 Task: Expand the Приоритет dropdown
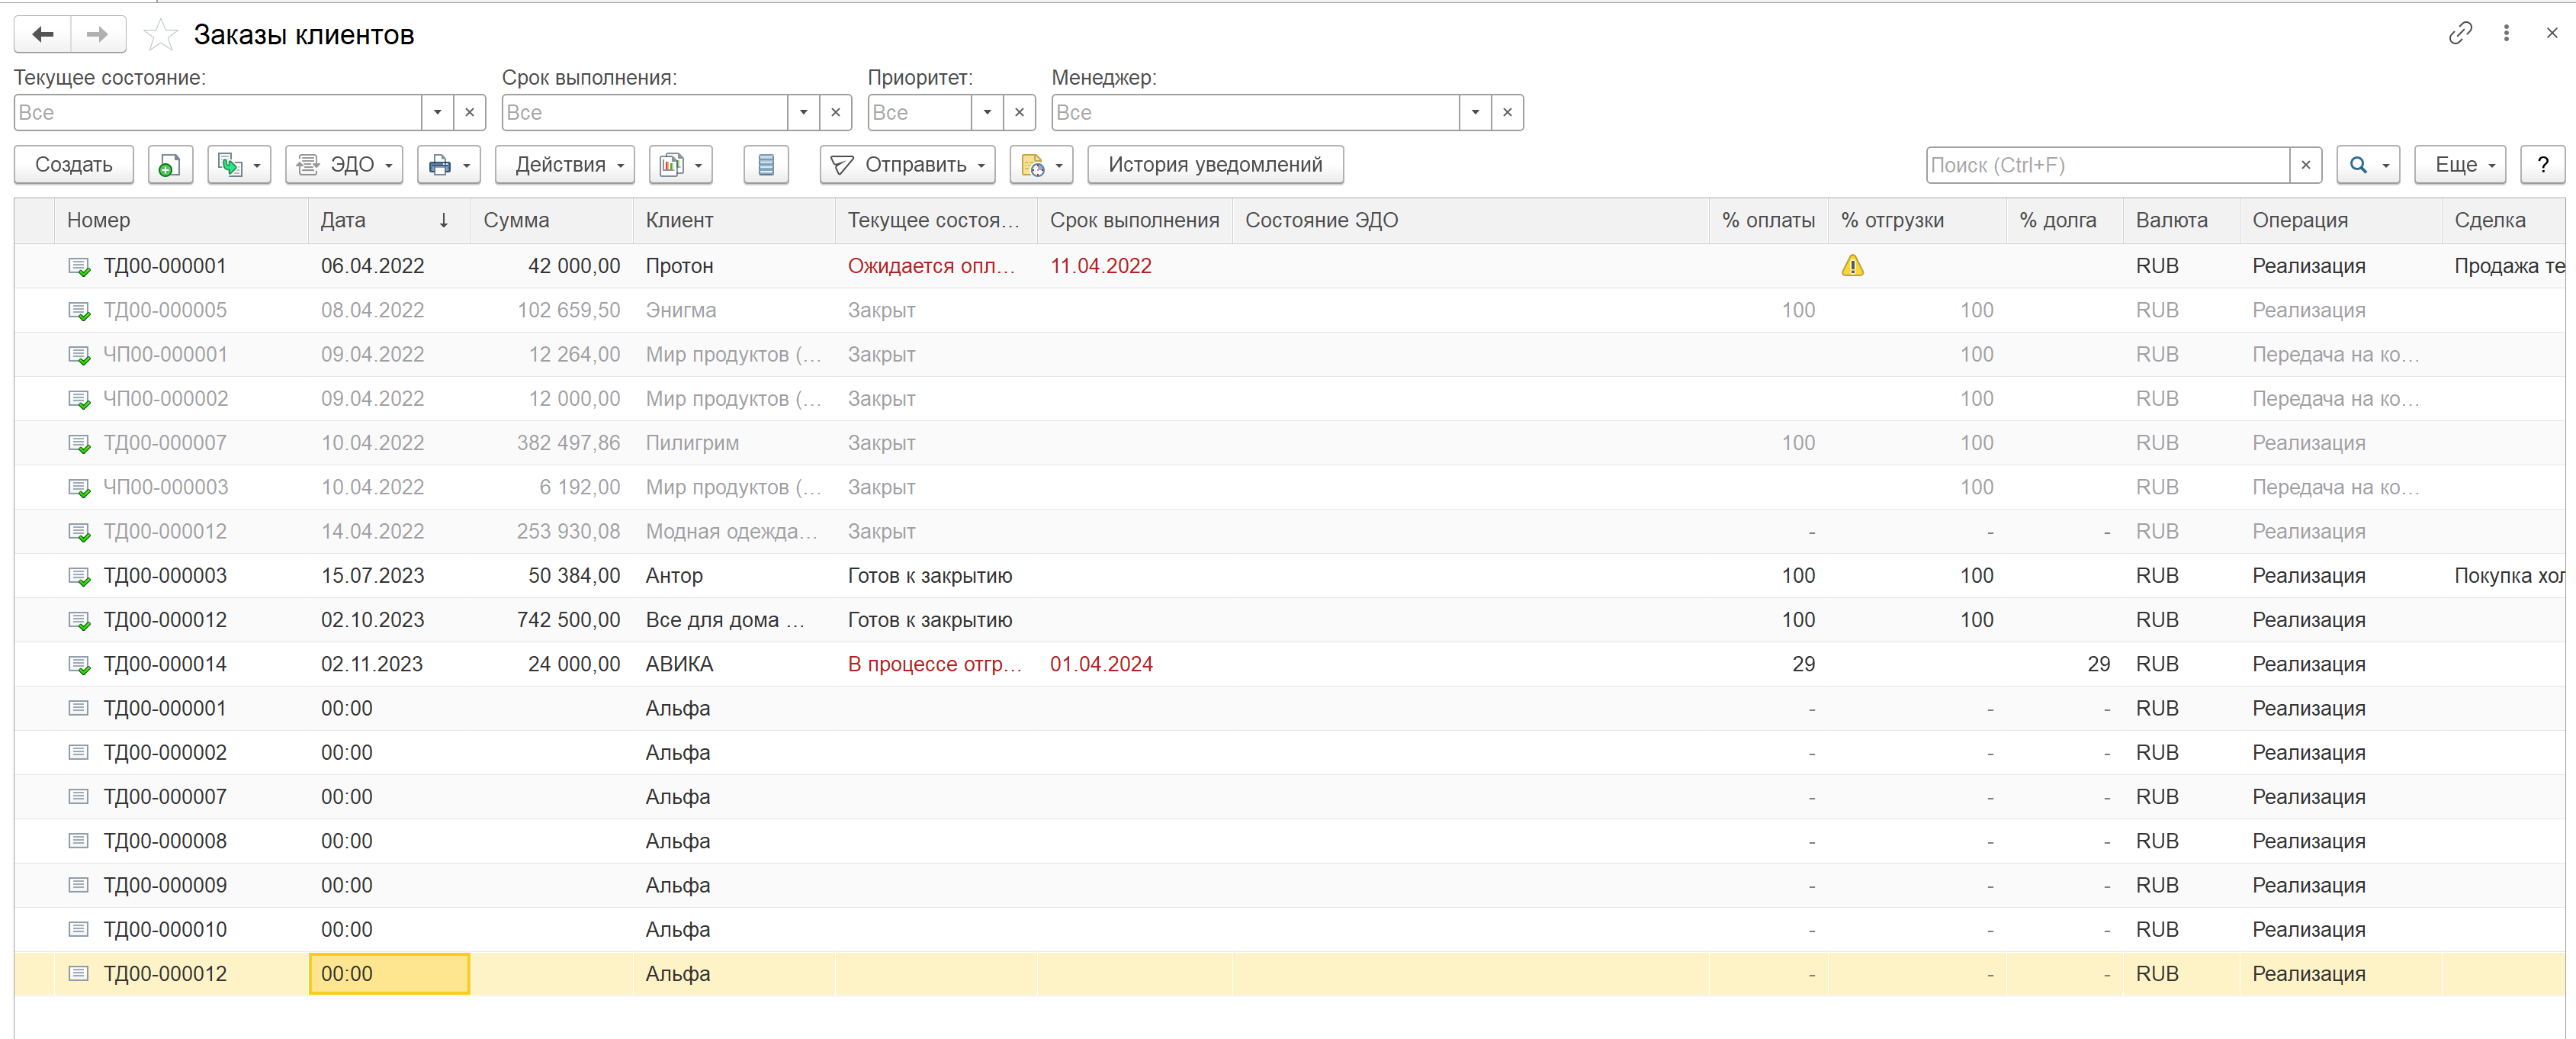(987, 112)
